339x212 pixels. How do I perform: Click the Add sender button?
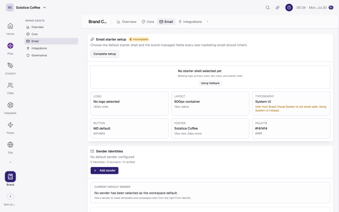click(x=105, y=170)
